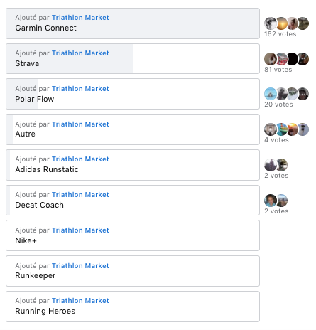Select the Garmin Connect poll option
This screenshot has height=330, width=316.
tap(133, 23)
